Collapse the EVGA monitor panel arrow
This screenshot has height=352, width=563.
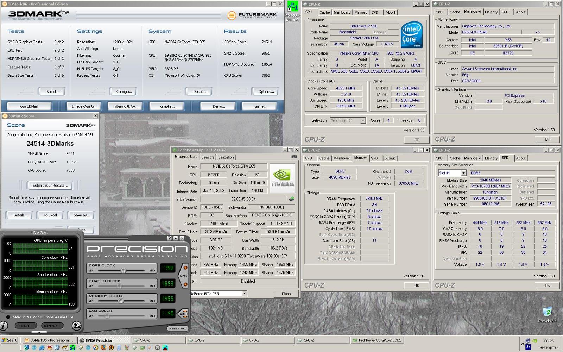tap(39, 332)
